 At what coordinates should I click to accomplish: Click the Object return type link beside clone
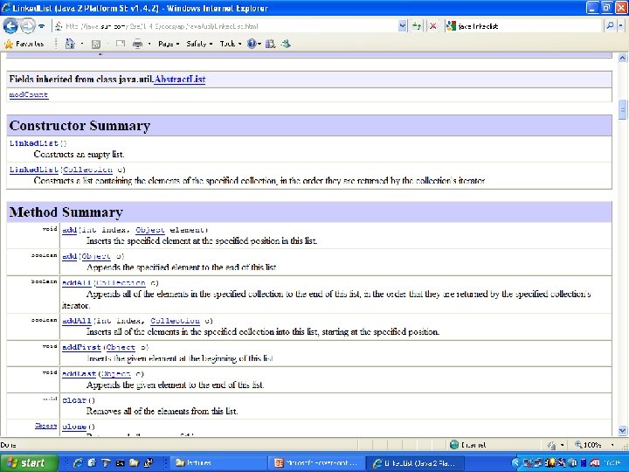(45, 426)
